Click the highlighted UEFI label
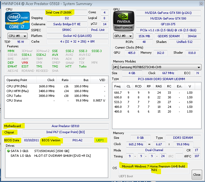Image resolution: width=205 pixels, height=182 pixels. pyautogui.click(x=100, y=140)
